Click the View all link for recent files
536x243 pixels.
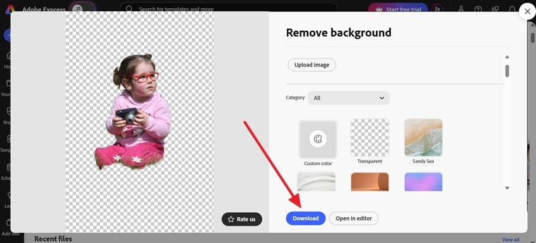(x=511, y=240)
